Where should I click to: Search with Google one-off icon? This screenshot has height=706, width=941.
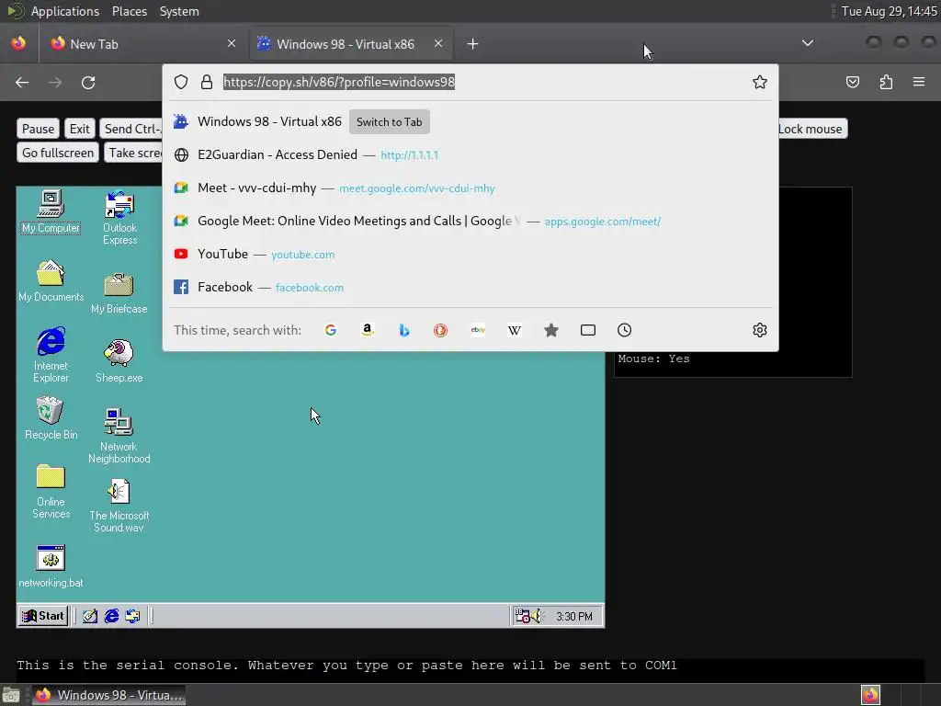pos(330,330)
